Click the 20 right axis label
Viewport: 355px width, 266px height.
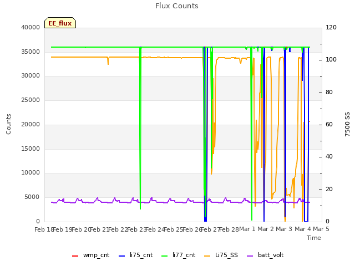coord(329,190)
